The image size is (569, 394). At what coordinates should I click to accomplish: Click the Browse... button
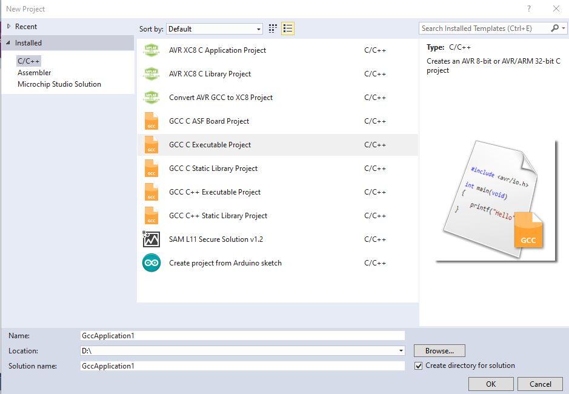pos(439,351)
